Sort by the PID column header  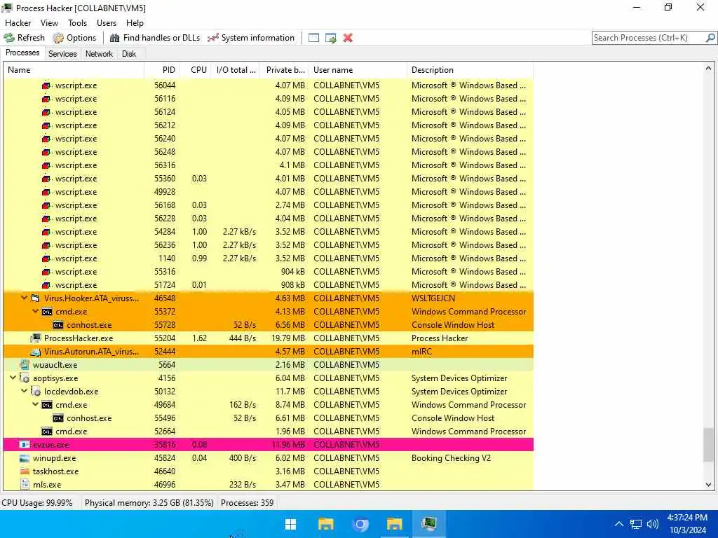click(x=161, y=70)
